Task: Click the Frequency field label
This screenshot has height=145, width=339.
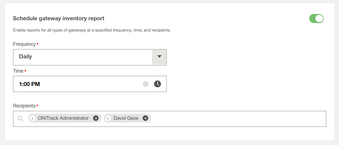Action: pos(24,44)
